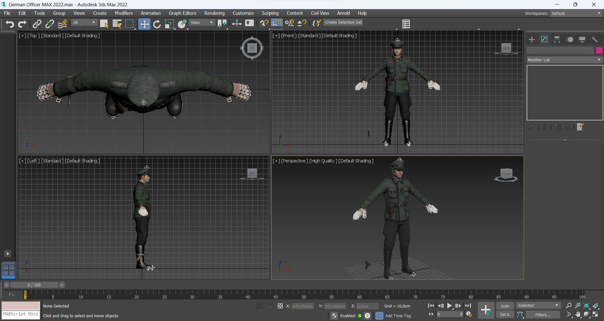Open Select by Name list
Image resolution: width=604 pixels, height=321 pixels.
tap(117, 24)
